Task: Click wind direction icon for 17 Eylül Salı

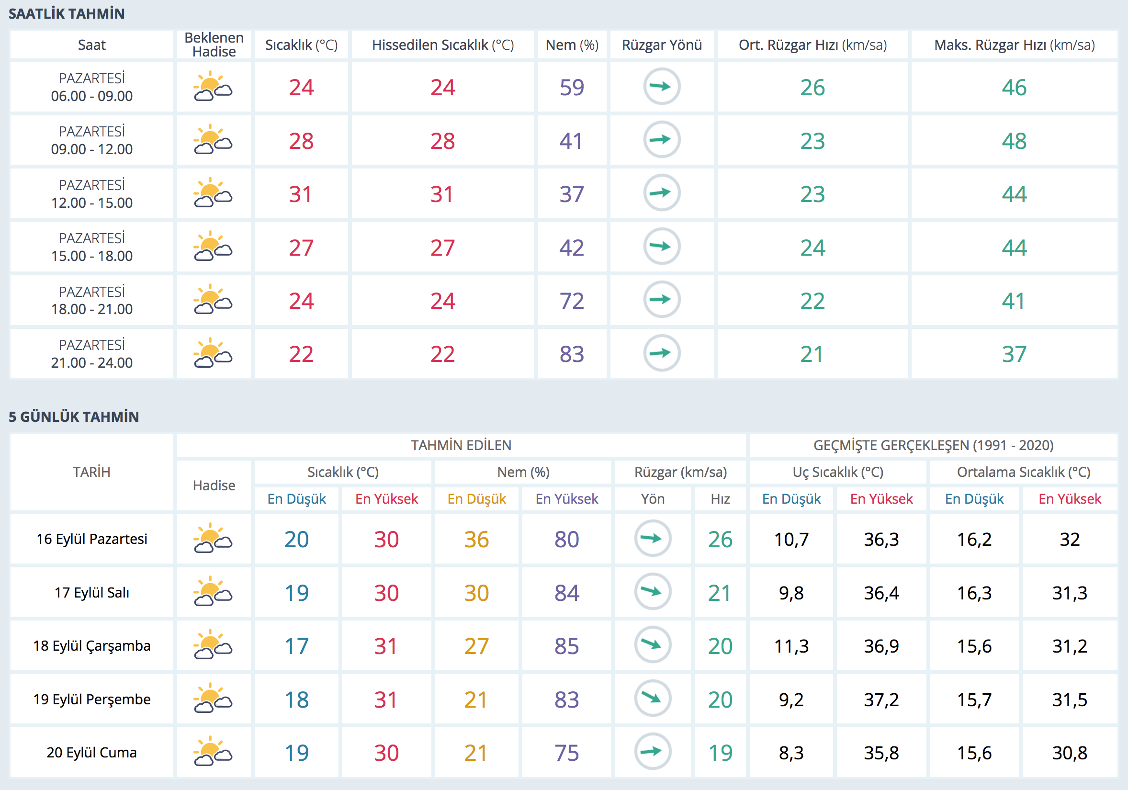Action: coord(653,592)
